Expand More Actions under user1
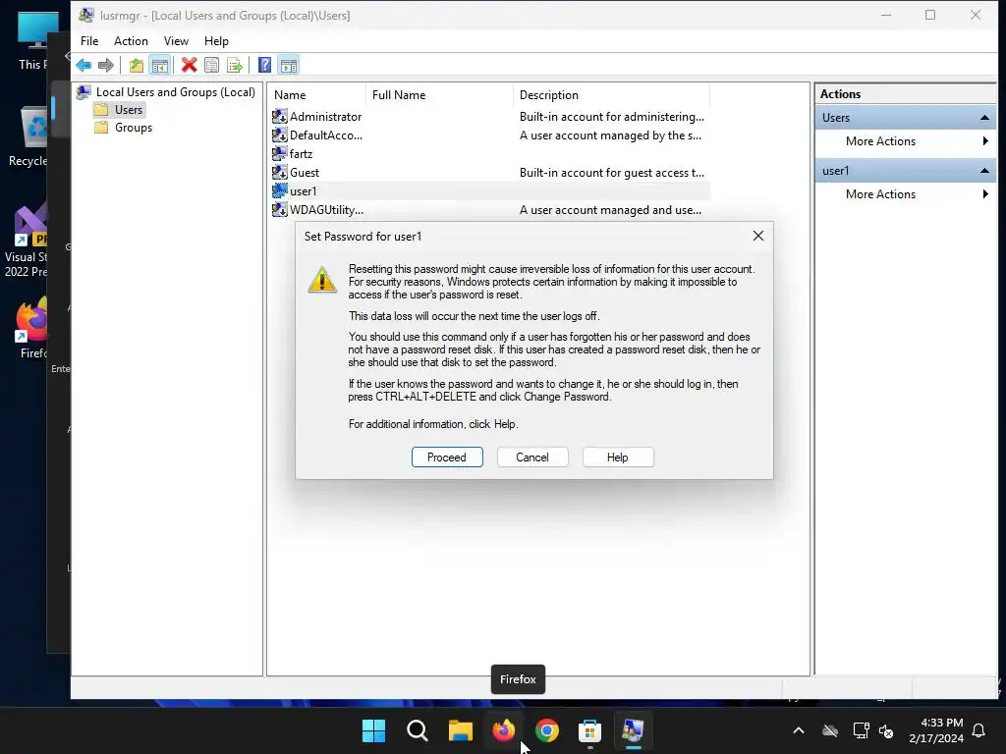The width and height of the screenshot is (1006, 754). coord(905,194)
